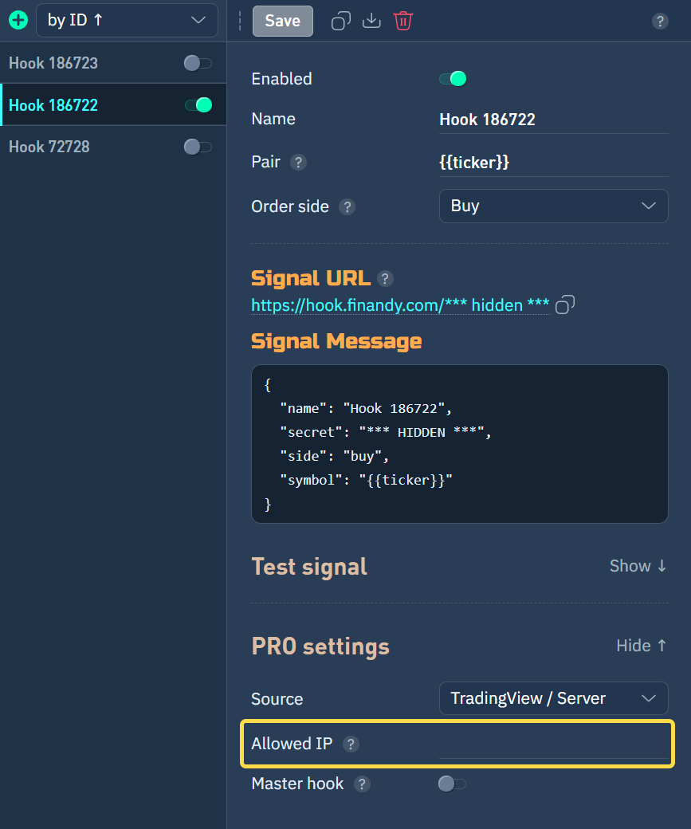Select Hook 72728 in the list
The height and width of the screenshot is (829, 691).
pos(49,147)
